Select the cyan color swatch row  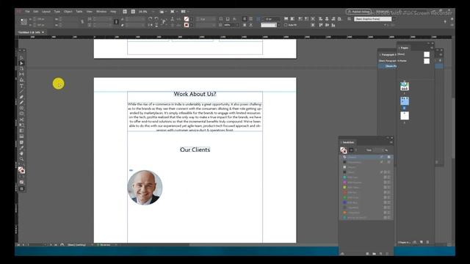tap(366, 177)
